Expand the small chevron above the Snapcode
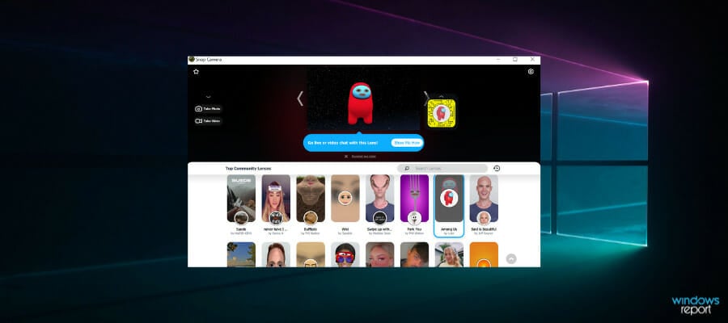Screen dimensions: 728x323 [441, 96]
